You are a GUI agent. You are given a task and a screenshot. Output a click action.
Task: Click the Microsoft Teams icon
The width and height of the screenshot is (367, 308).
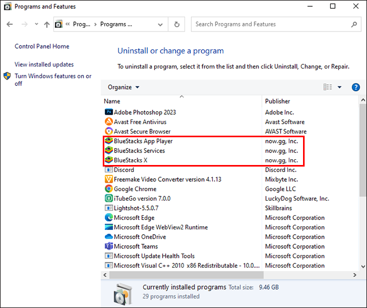tap(109, 246)
